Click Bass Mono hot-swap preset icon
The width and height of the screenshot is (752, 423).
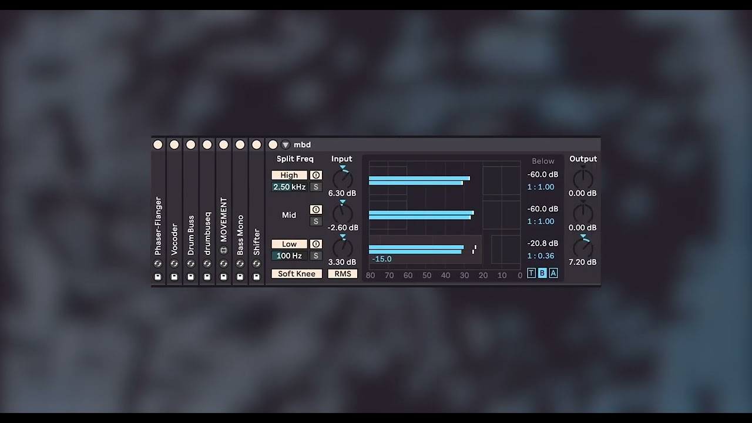coord(240,264)
